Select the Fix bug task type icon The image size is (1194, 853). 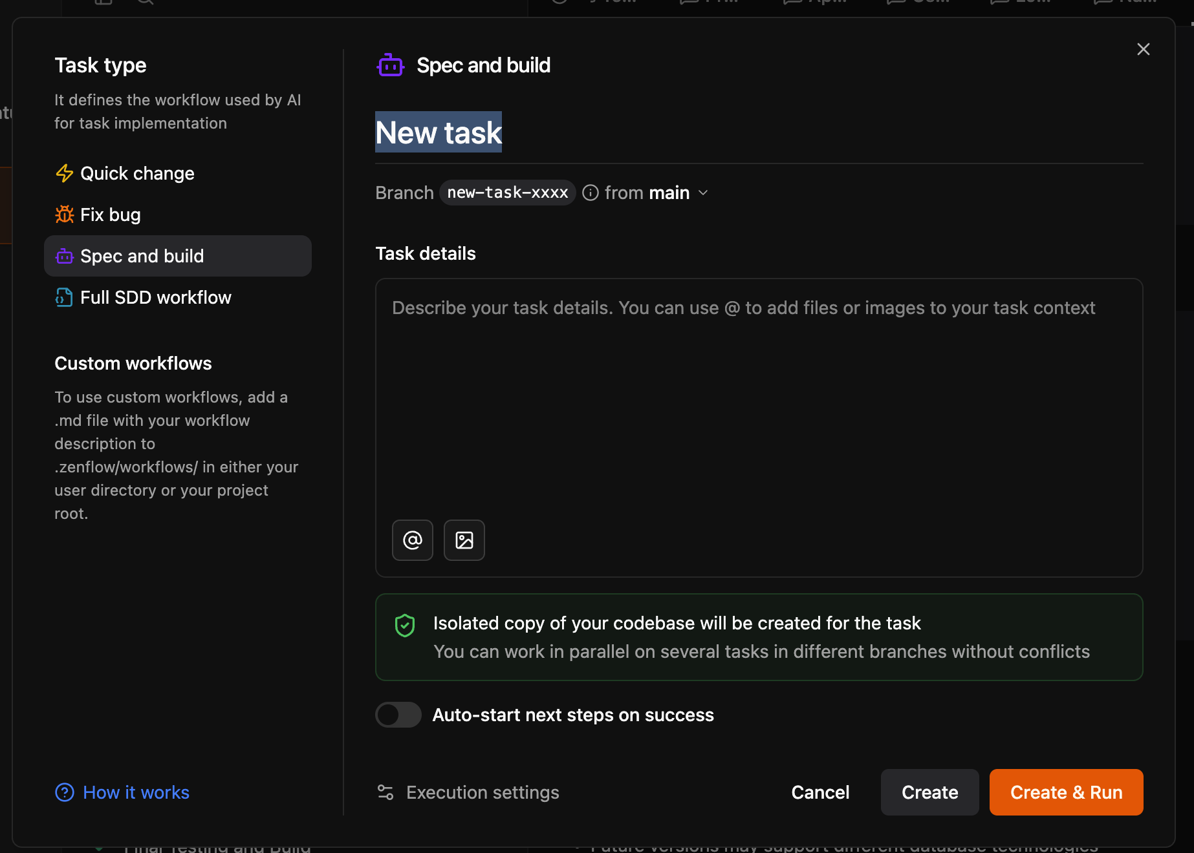tap(65, 214)
